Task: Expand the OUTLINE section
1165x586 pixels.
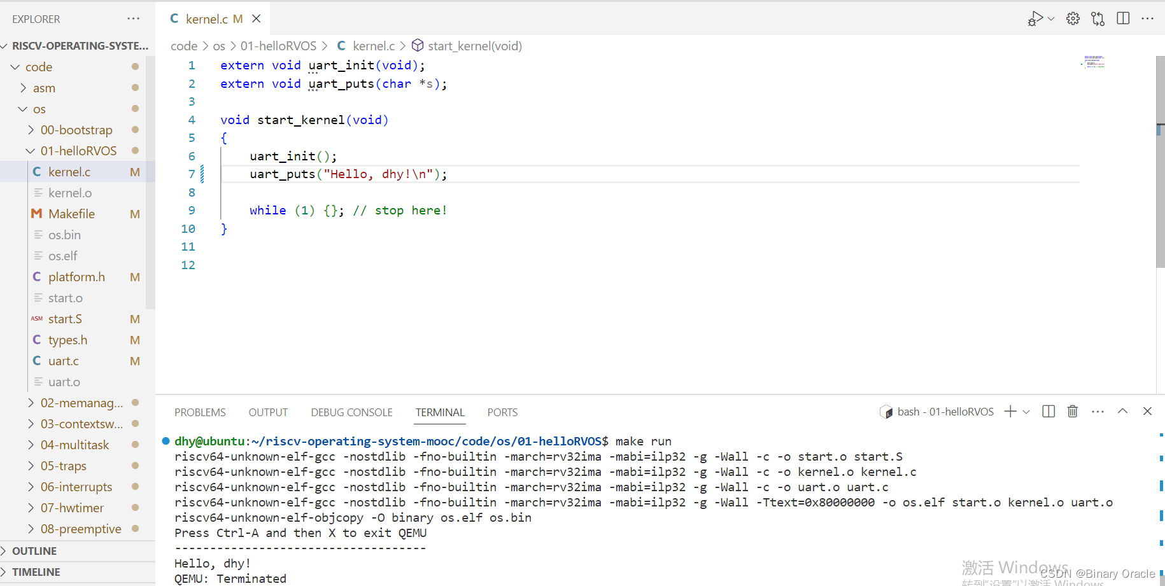Action: pyautogui.click(x=78, y=551)
